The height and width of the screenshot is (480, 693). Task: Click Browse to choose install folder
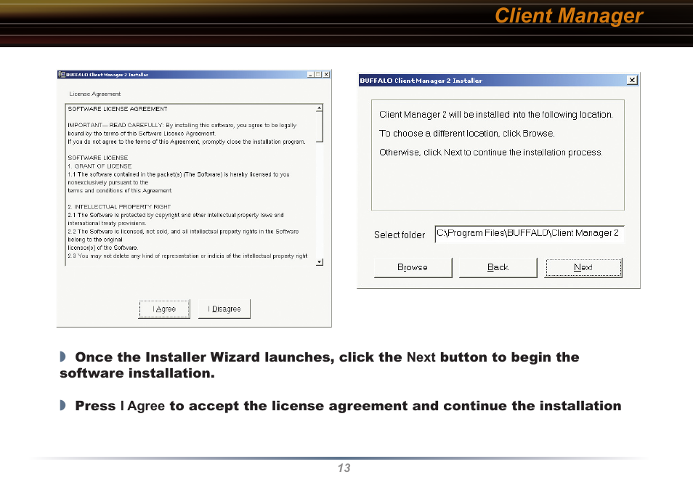click(x=413, y=267)
